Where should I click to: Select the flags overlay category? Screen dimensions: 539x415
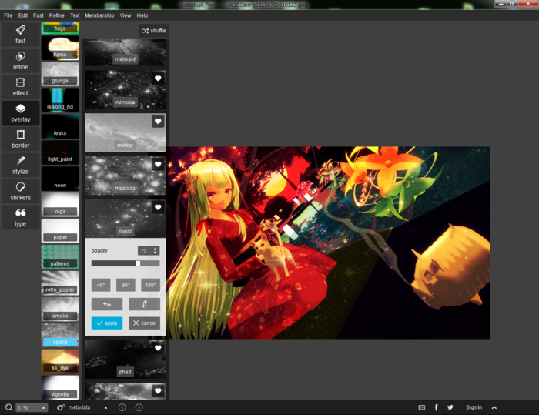60,28
